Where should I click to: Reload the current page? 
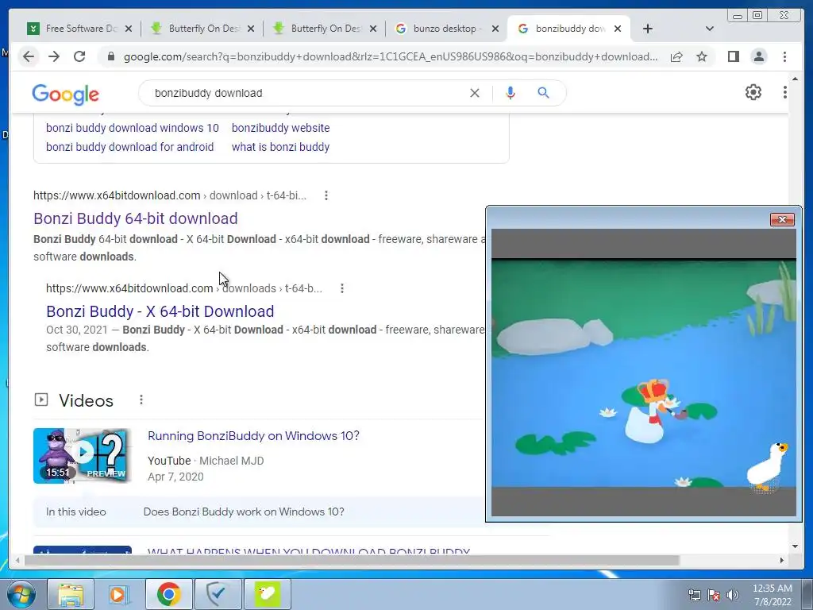coord(79,56)
